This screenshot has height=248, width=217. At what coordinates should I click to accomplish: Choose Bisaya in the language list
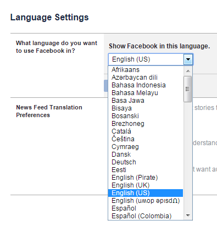click(146, 108)
